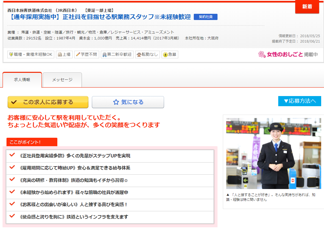This screenshot has width=324, height=229.
Task: Click the red check beside 雇用期間に応じて時給UP
Action: click(x=12, y=167)
